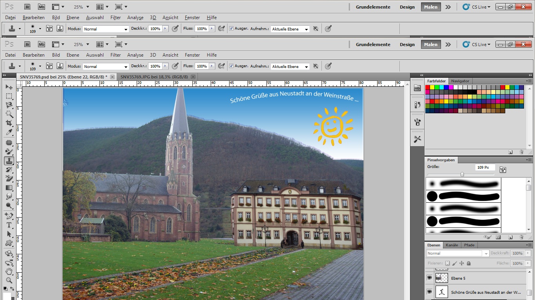This screenshot has width=535, height=300.
Task: Open the Mini Bridge dock panel icon
Action: tap(417, 88)
